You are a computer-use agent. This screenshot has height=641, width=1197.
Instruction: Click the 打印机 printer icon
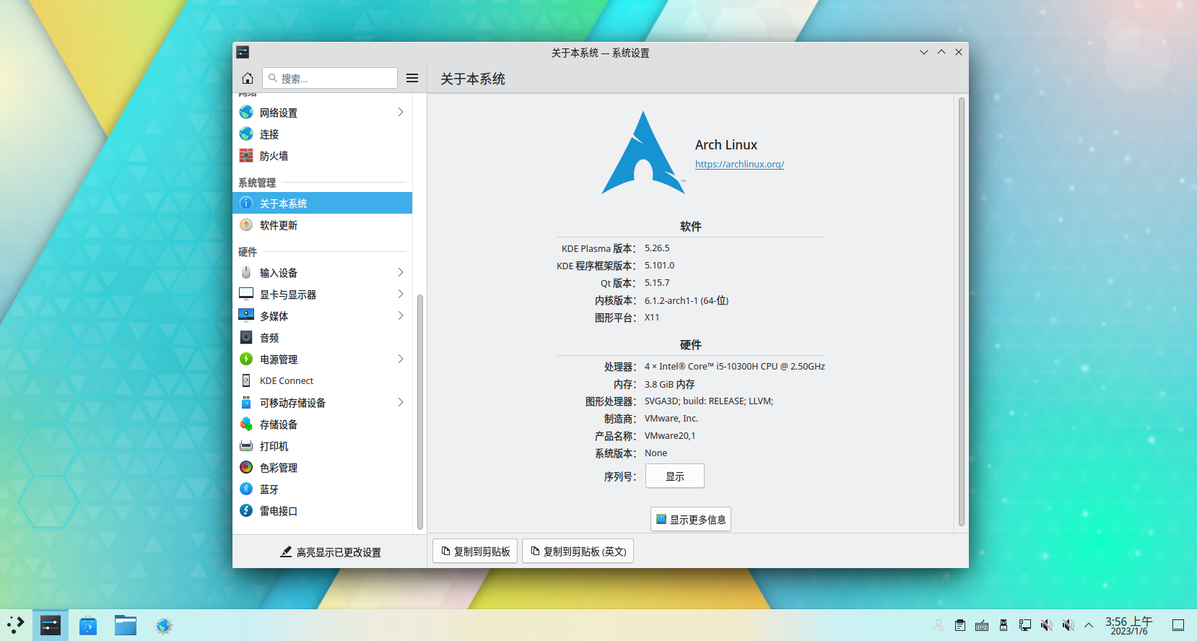click(246, 446)
